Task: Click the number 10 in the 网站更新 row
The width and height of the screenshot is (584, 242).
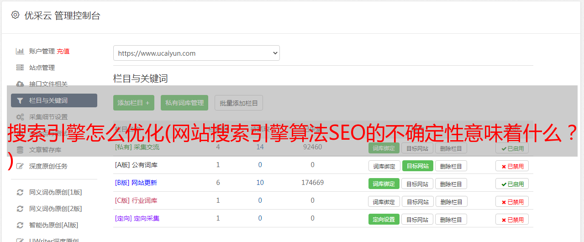Action: point(260,183)
